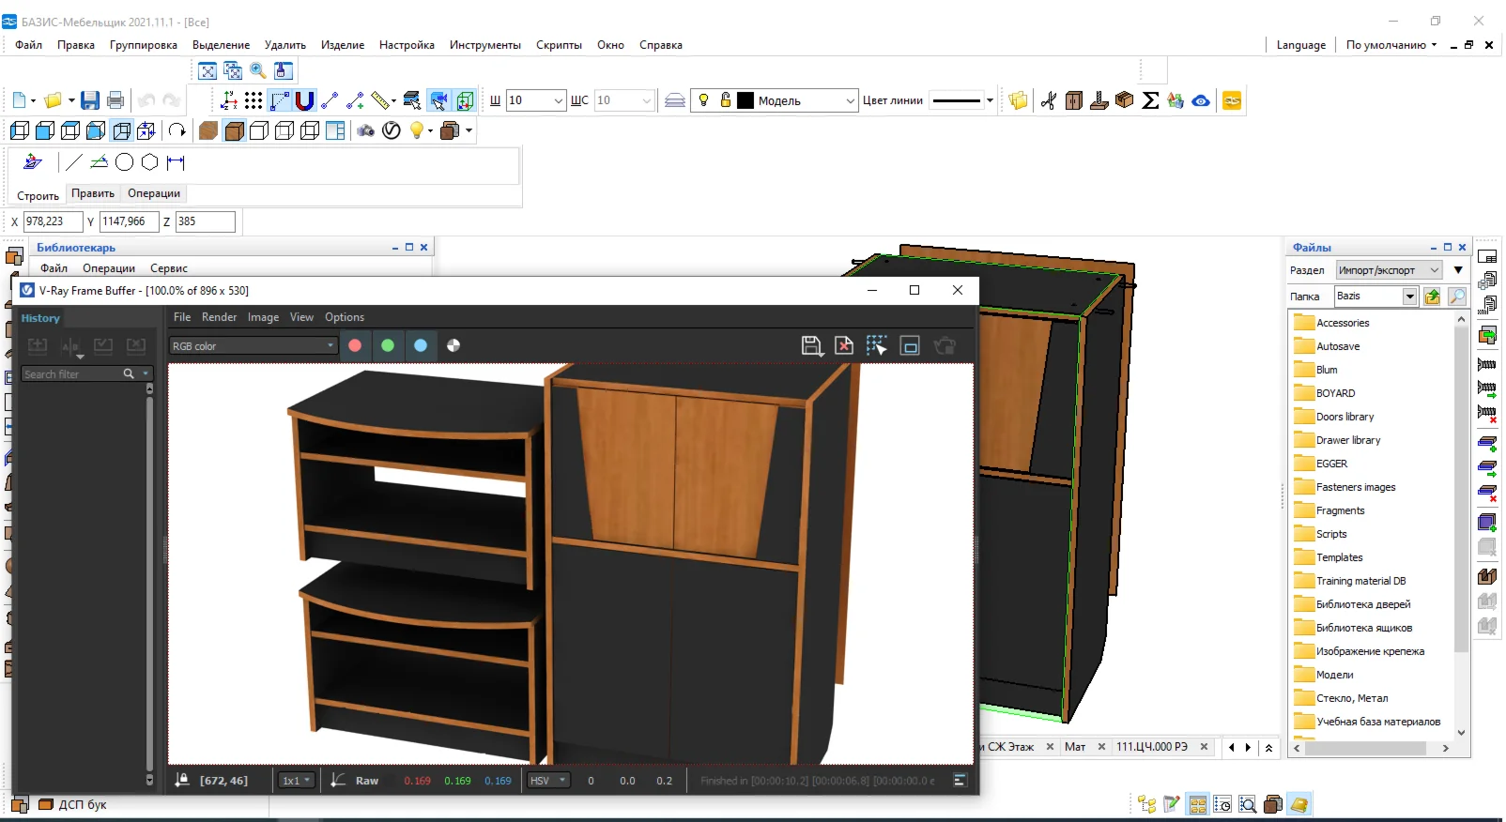Open the Drawer library folder
Image resolution: width=1506 pixels, height=822 pixels.
1347,440
